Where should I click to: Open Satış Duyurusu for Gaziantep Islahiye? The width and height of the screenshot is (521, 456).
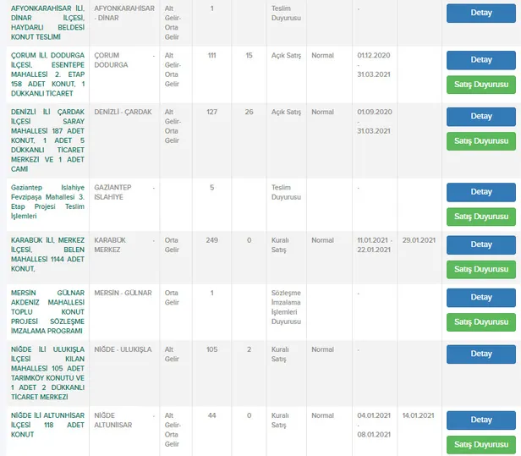pyautogui.click(x=480, y=217)
